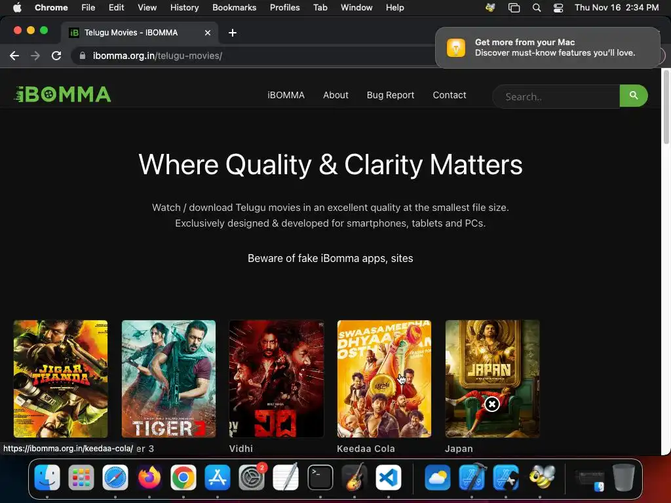Open GarageBand from the dock

pos(355,477)
